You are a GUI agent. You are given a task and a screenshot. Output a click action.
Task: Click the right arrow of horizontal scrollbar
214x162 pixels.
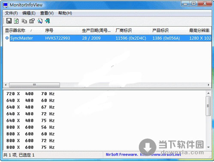[x=208, y=85]
